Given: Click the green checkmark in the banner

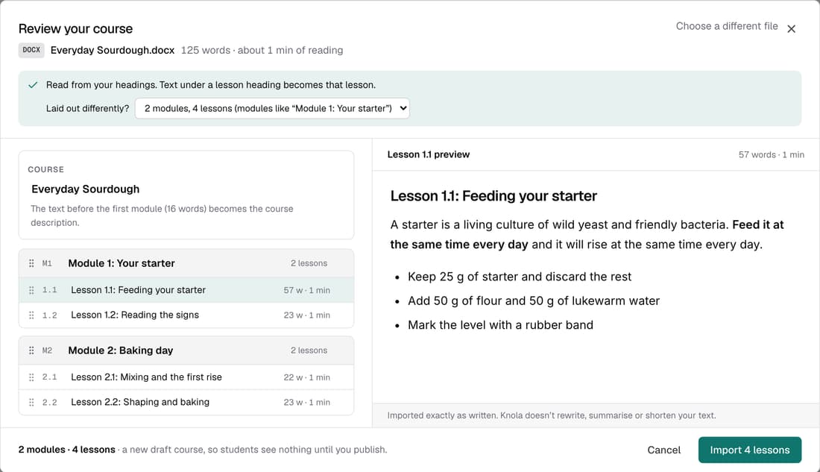Looking at the screenshot, I should tap(33, 85).
